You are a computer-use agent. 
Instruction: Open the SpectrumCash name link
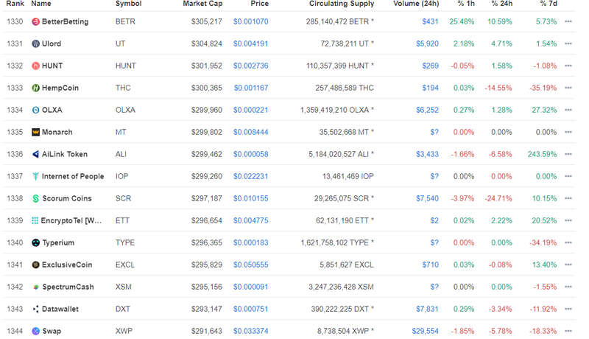pos(68,287)
